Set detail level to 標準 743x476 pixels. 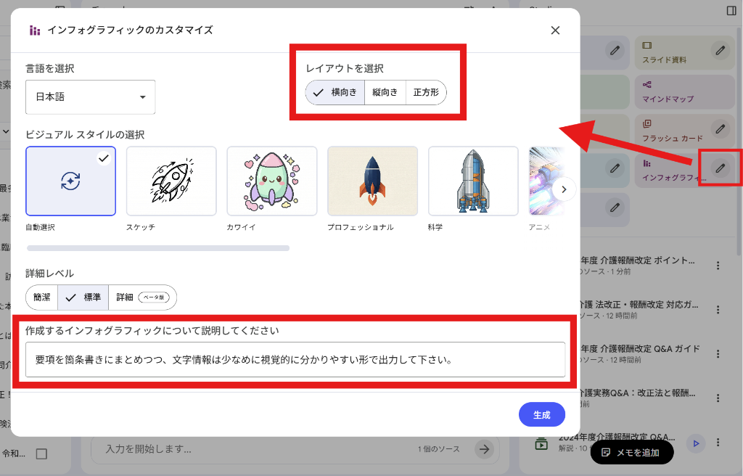[83, 297]
